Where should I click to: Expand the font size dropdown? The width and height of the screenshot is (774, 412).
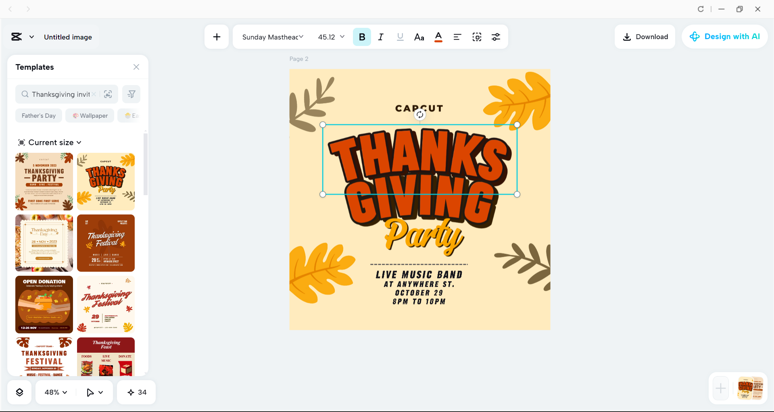click(331, 37)
